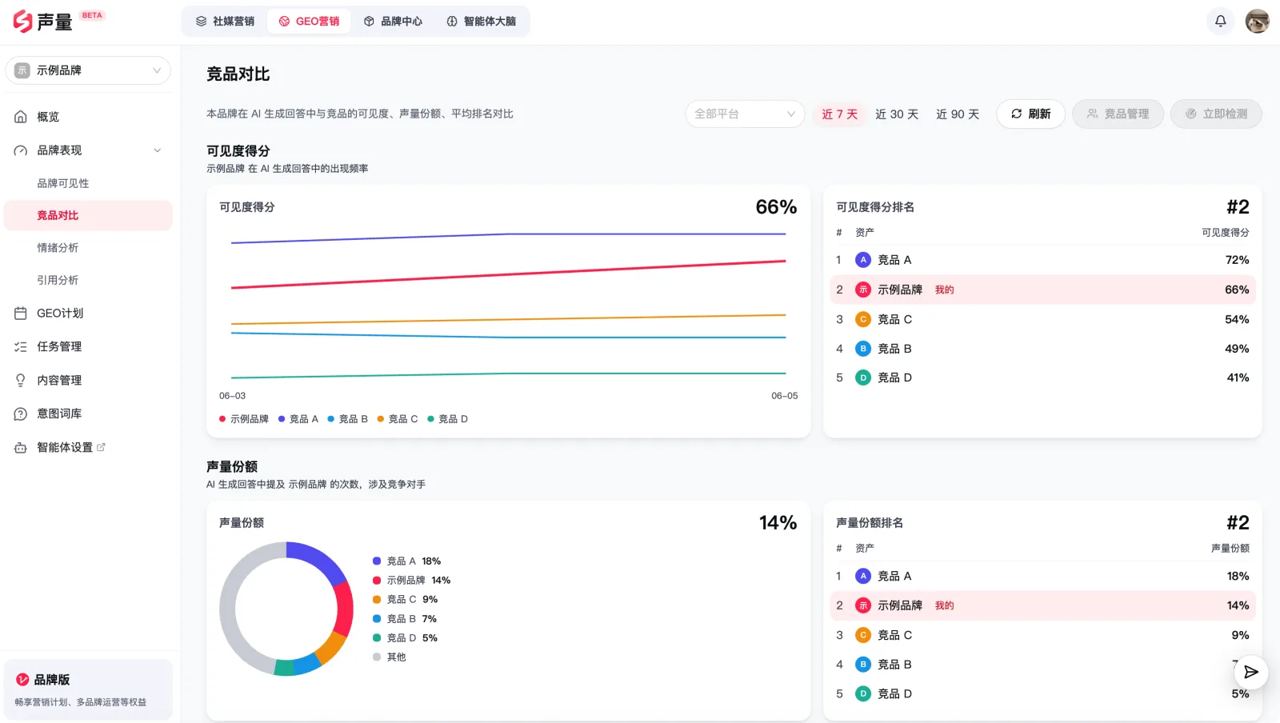Click the 品牌版 badge icon

click(x=22, y=680)
